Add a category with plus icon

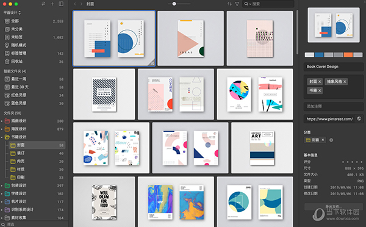331,140
